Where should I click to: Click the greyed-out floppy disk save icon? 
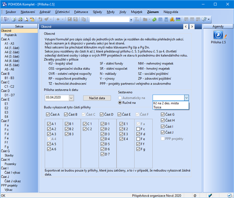[x=70, y=19]
